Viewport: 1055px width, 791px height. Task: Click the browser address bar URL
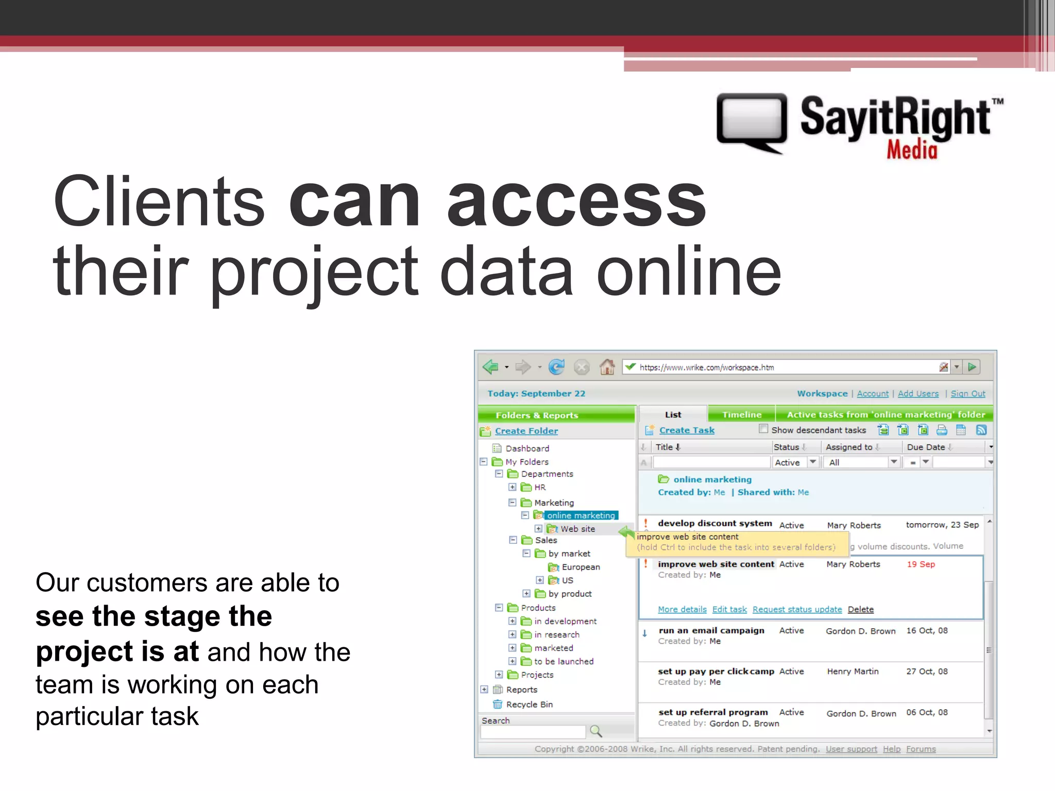pos(706,367)
